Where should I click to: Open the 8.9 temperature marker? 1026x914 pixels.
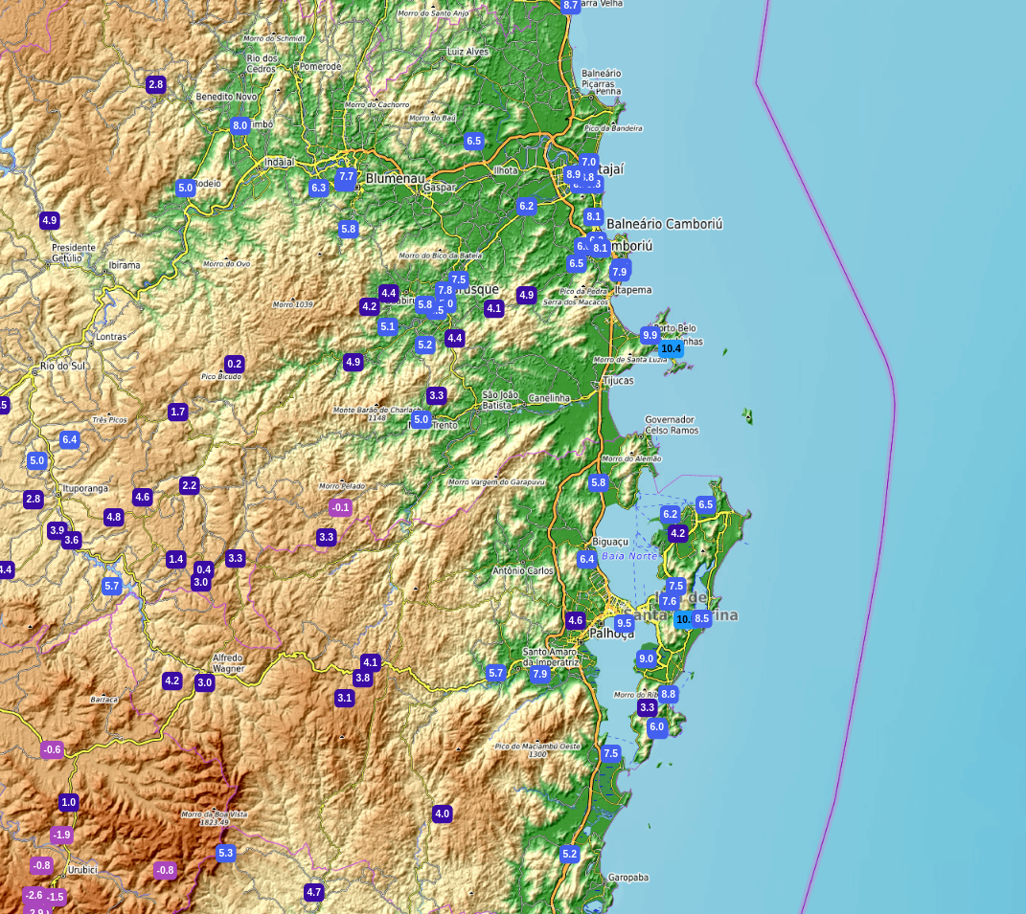tap(573, 174)
